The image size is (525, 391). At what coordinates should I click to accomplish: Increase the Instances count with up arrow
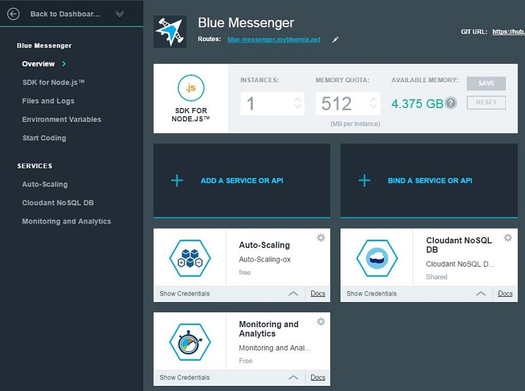pyautogui.click(x=298, y=100)
